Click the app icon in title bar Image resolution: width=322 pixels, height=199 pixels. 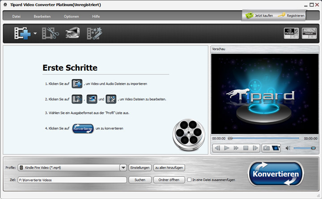point(5,4)
